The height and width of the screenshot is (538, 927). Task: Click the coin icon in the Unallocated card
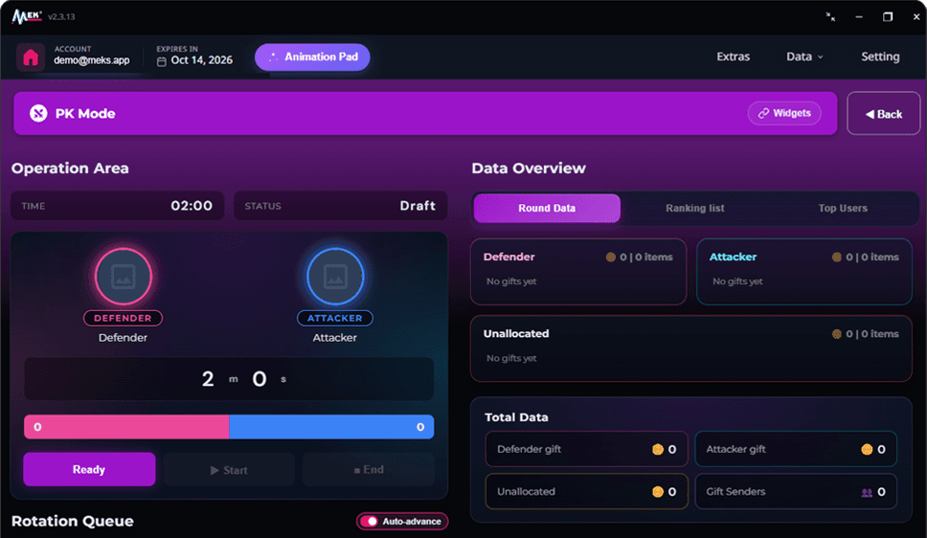[837, 334]
